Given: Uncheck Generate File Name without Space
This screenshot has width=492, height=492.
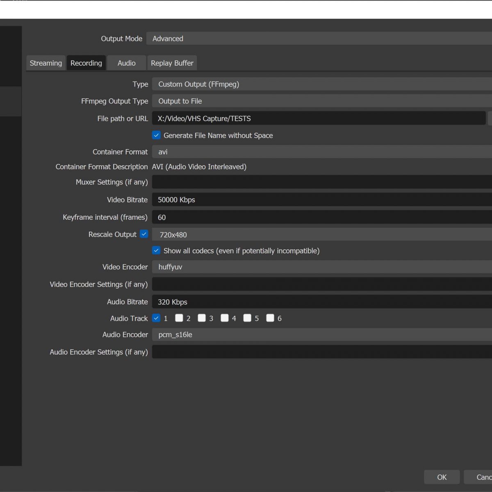Looking at the screenshot, I should (156, 135).
